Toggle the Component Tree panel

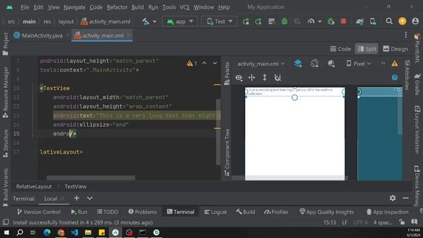pos(227,153)
